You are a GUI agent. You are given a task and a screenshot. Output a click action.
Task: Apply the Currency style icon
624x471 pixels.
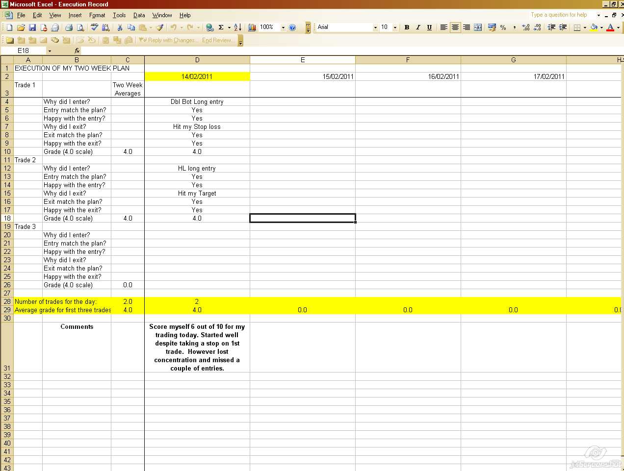point(492,27)
